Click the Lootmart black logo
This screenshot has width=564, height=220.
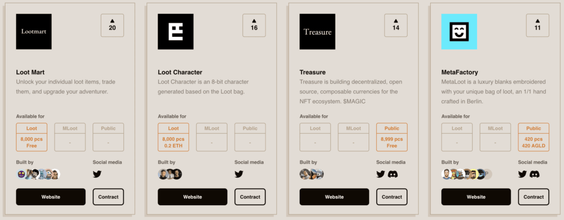click(x=34, y=32)
